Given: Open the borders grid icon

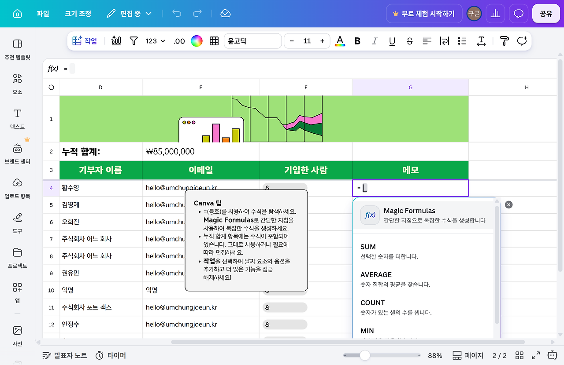Looking at the screenshot, I should (214, 41).
